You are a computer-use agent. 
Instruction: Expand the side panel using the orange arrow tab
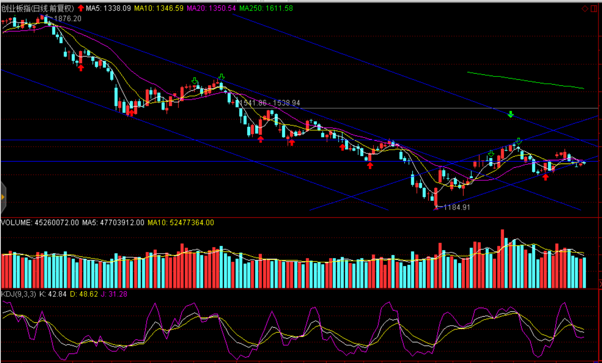tap(3, 197)
